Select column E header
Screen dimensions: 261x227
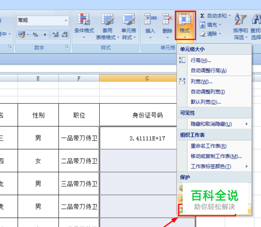(38, 78)
